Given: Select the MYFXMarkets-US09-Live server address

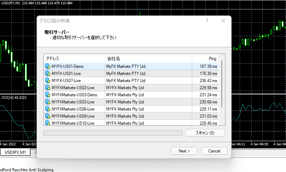Looking at the screenshot, I should pyautogui.click(x=73, y=116).
